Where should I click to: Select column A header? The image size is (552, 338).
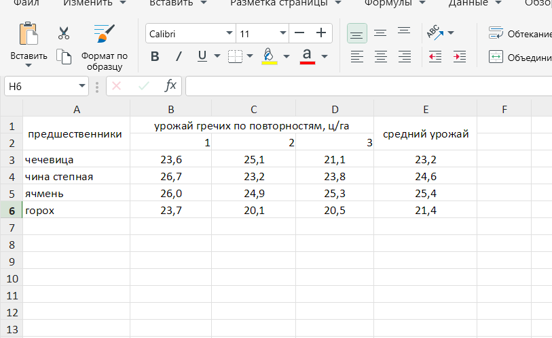77,109
